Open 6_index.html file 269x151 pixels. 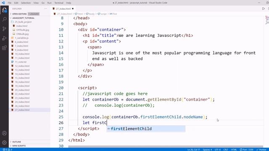pos(21,42)
